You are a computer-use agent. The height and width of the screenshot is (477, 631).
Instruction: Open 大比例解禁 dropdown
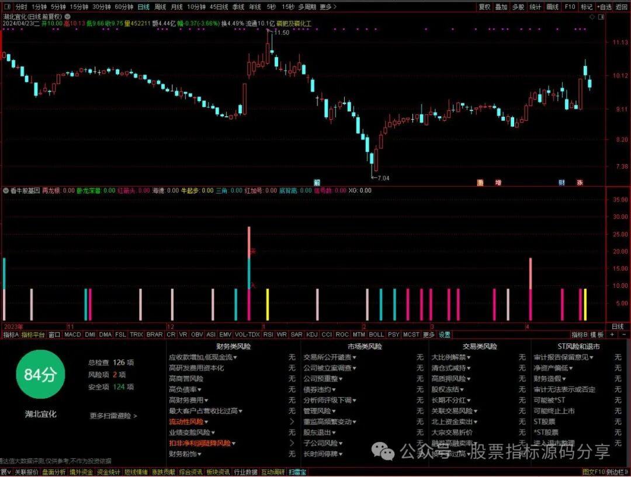451,357
